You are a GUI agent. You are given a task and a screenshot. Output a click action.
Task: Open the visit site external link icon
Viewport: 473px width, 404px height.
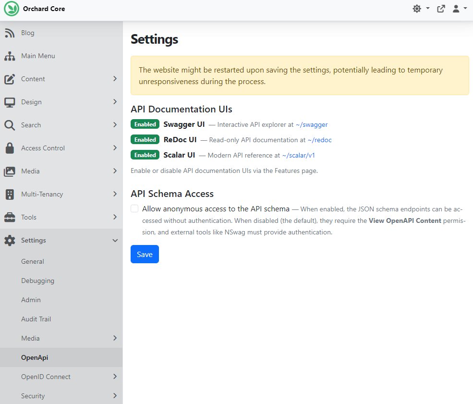pos(441,9)
